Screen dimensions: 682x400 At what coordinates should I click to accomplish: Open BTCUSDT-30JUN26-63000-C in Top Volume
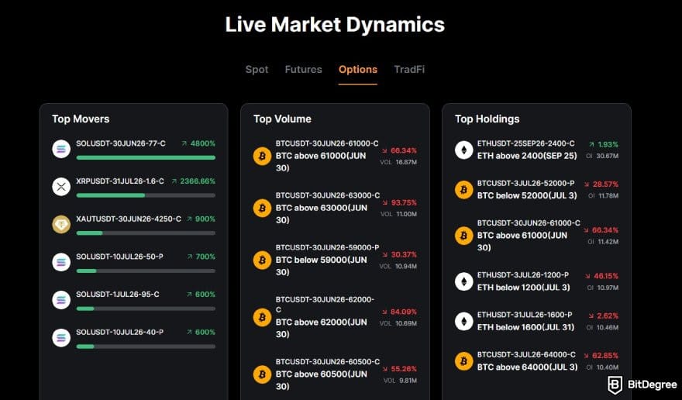pos(328,195)
